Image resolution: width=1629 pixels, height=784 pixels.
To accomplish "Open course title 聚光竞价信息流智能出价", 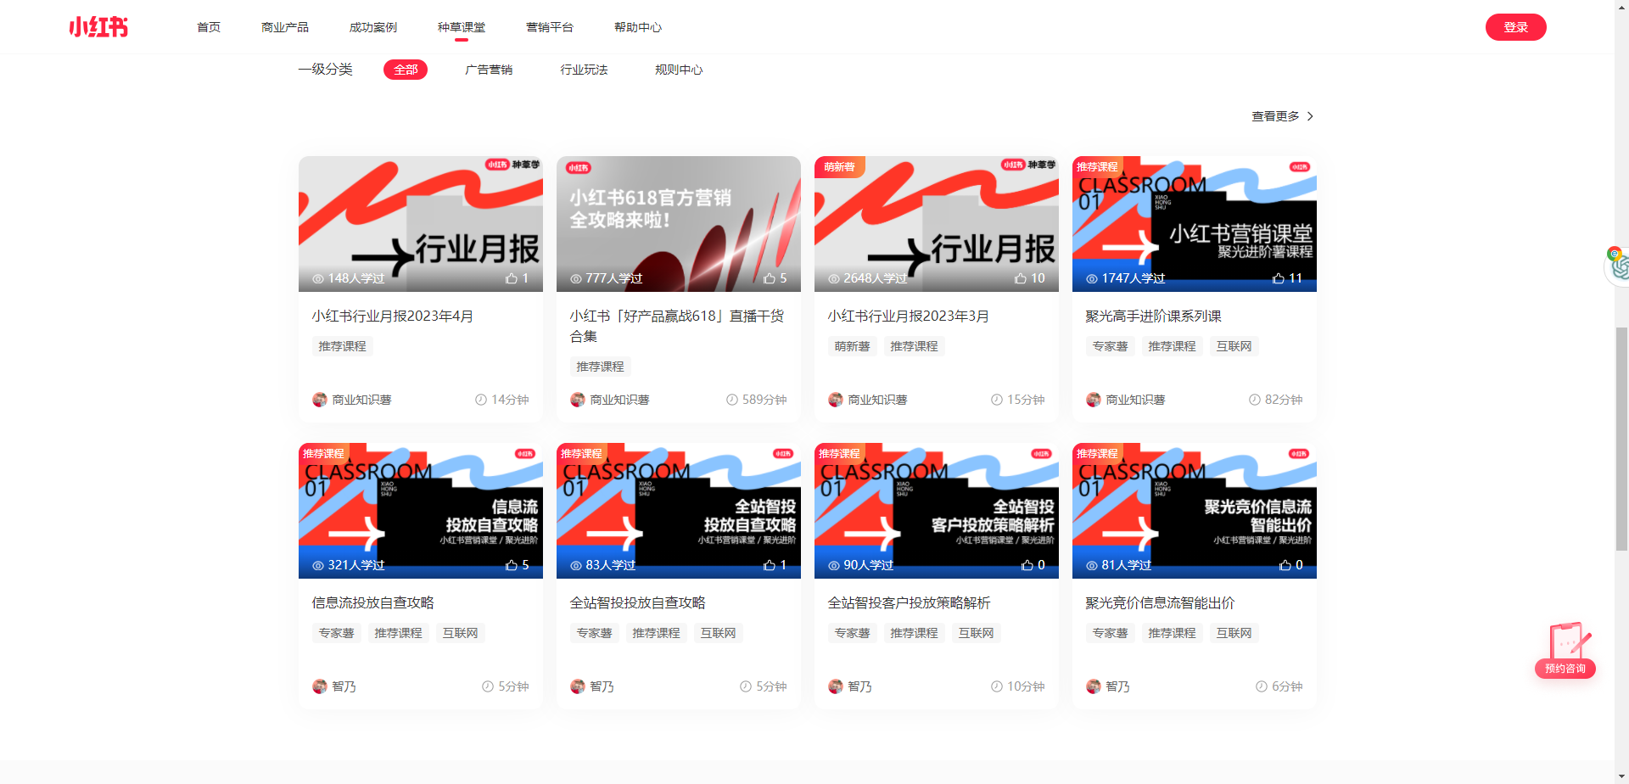I will (x=1161, y=602).
